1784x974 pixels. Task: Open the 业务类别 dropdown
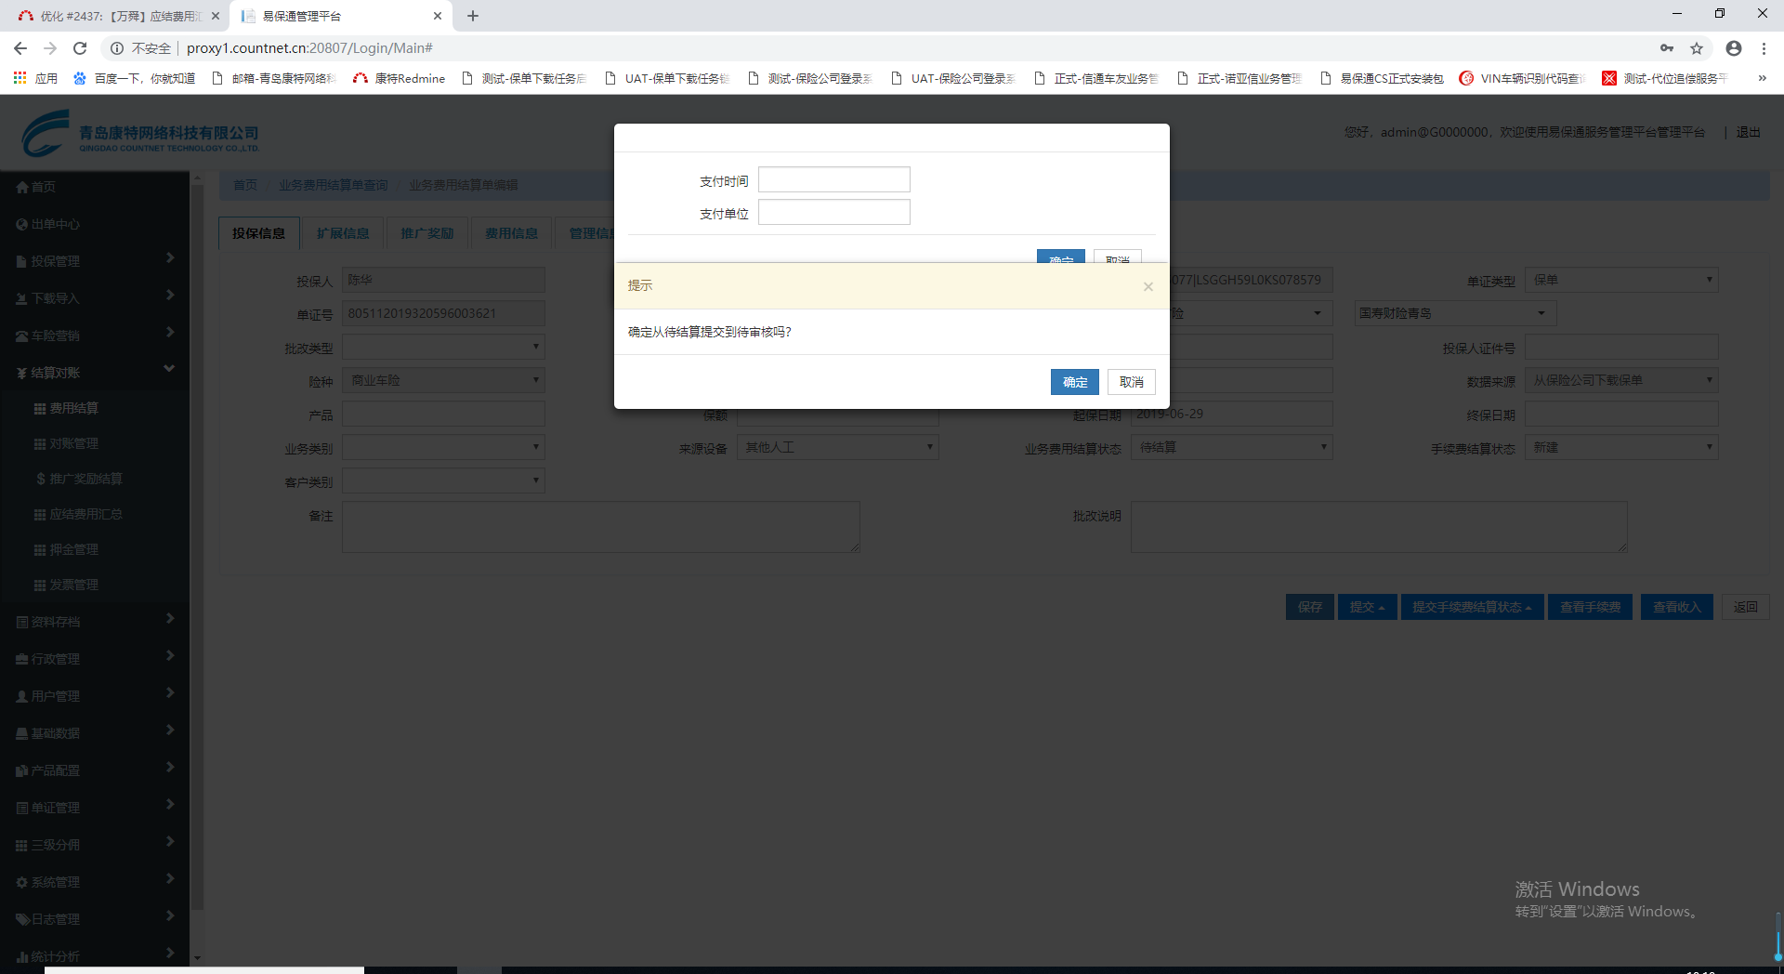tap(443, 448)
